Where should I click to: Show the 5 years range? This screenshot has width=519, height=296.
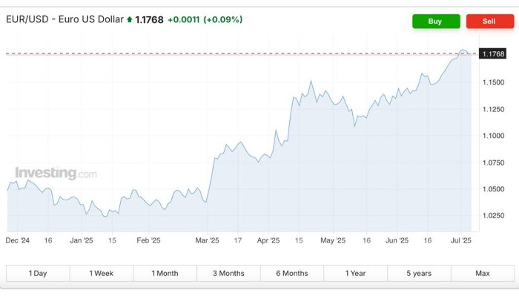(419, 274)
